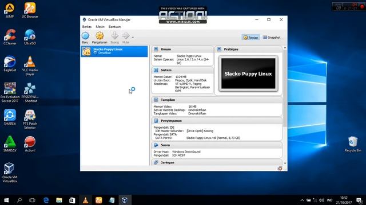This screenshot has height=205, width=366.
Task: Click the Sistem section header
Action: coord(182,70)
